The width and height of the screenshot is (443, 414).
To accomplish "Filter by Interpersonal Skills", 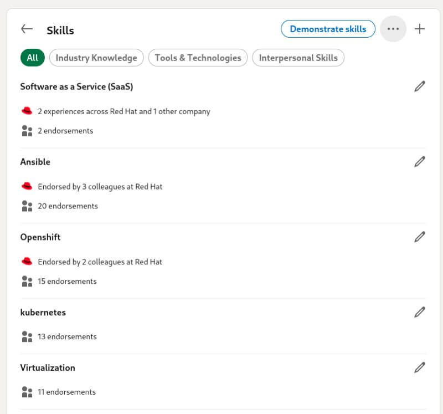I will point(298,58).
